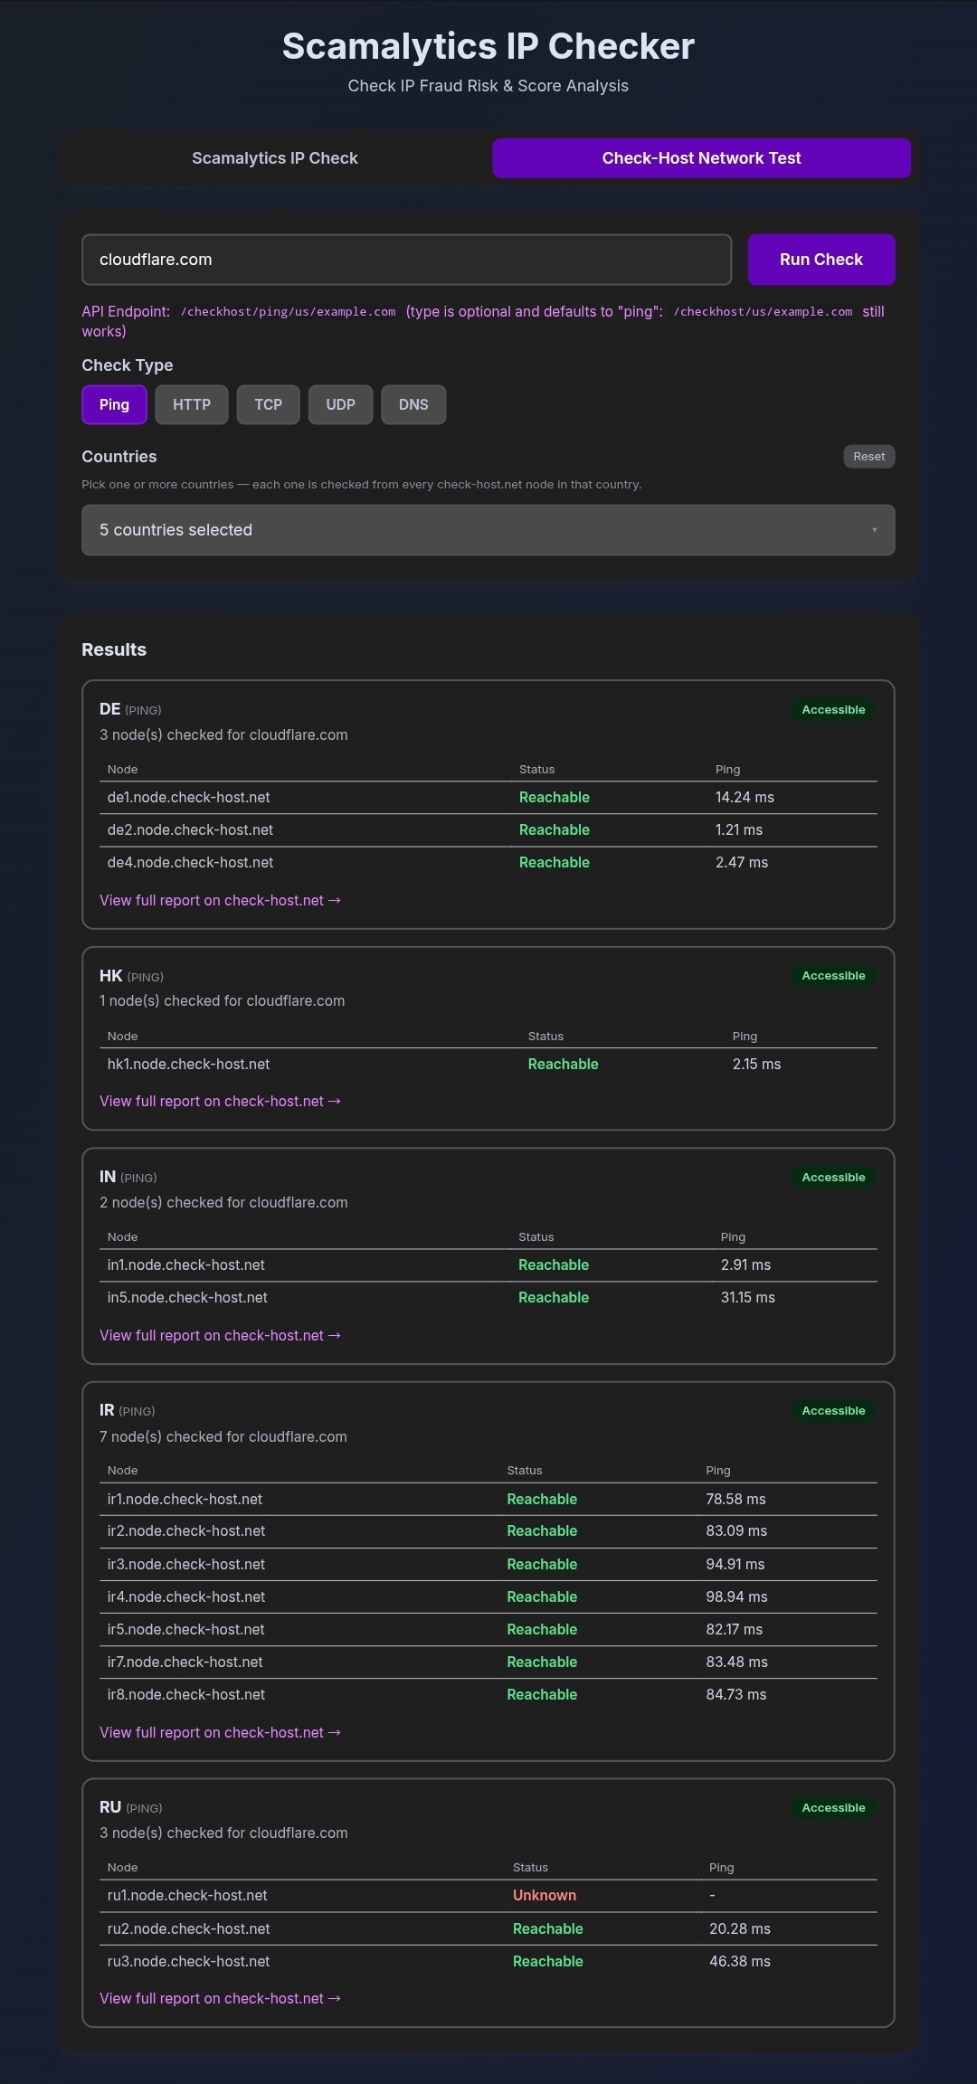Open the 5 countries selected dropdown
The height and width of the screenshot is (2084, 977).
tap(488, 530)
